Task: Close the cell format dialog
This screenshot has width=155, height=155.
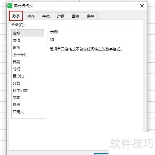Action: pyautogui.click(x=142, y=6)
